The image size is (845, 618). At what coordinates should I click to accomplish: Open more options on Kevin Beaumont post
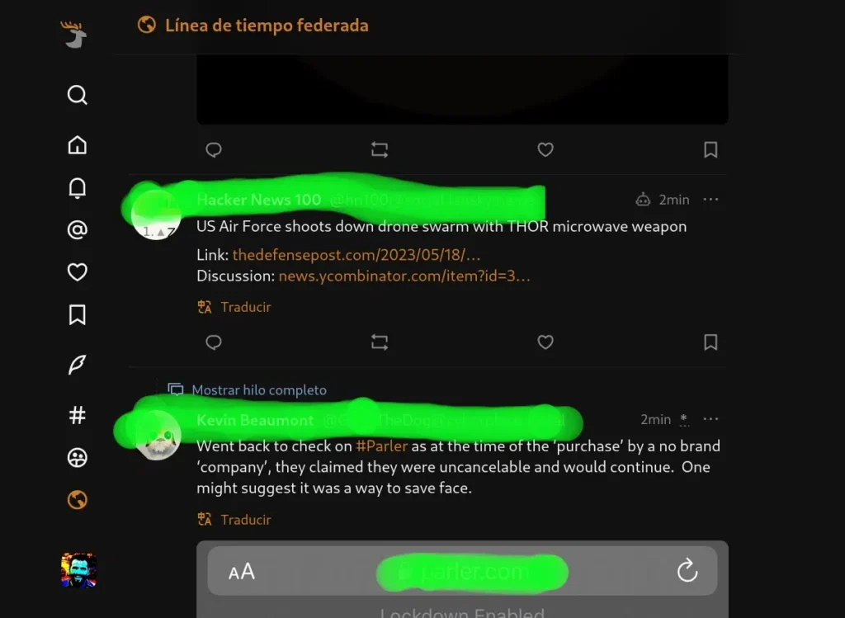point(710,418)
